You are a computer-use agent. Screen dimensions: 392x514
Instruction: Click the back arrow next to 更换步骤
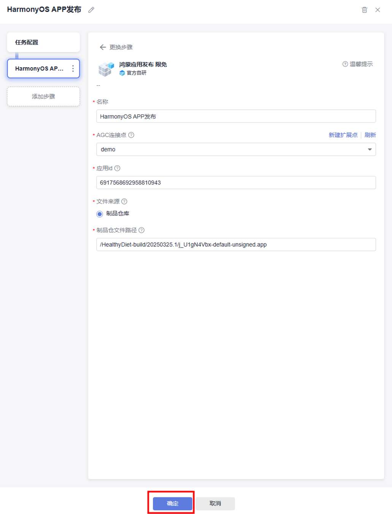[x=103, y=47]
